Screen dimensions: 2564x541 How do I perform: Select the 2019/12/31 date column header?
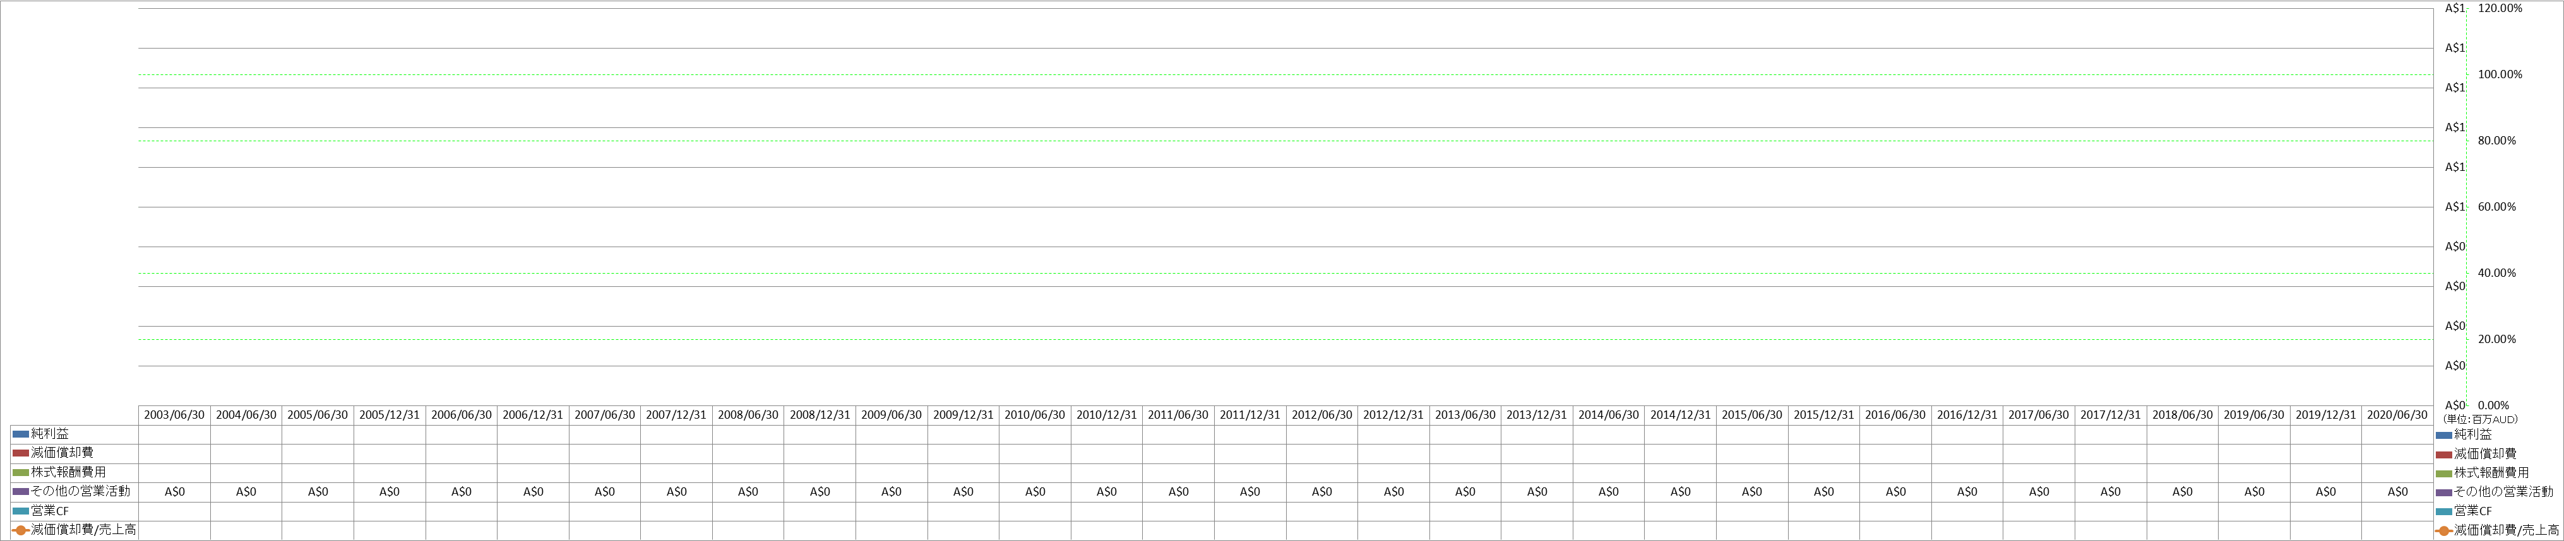pos(2325,415)
